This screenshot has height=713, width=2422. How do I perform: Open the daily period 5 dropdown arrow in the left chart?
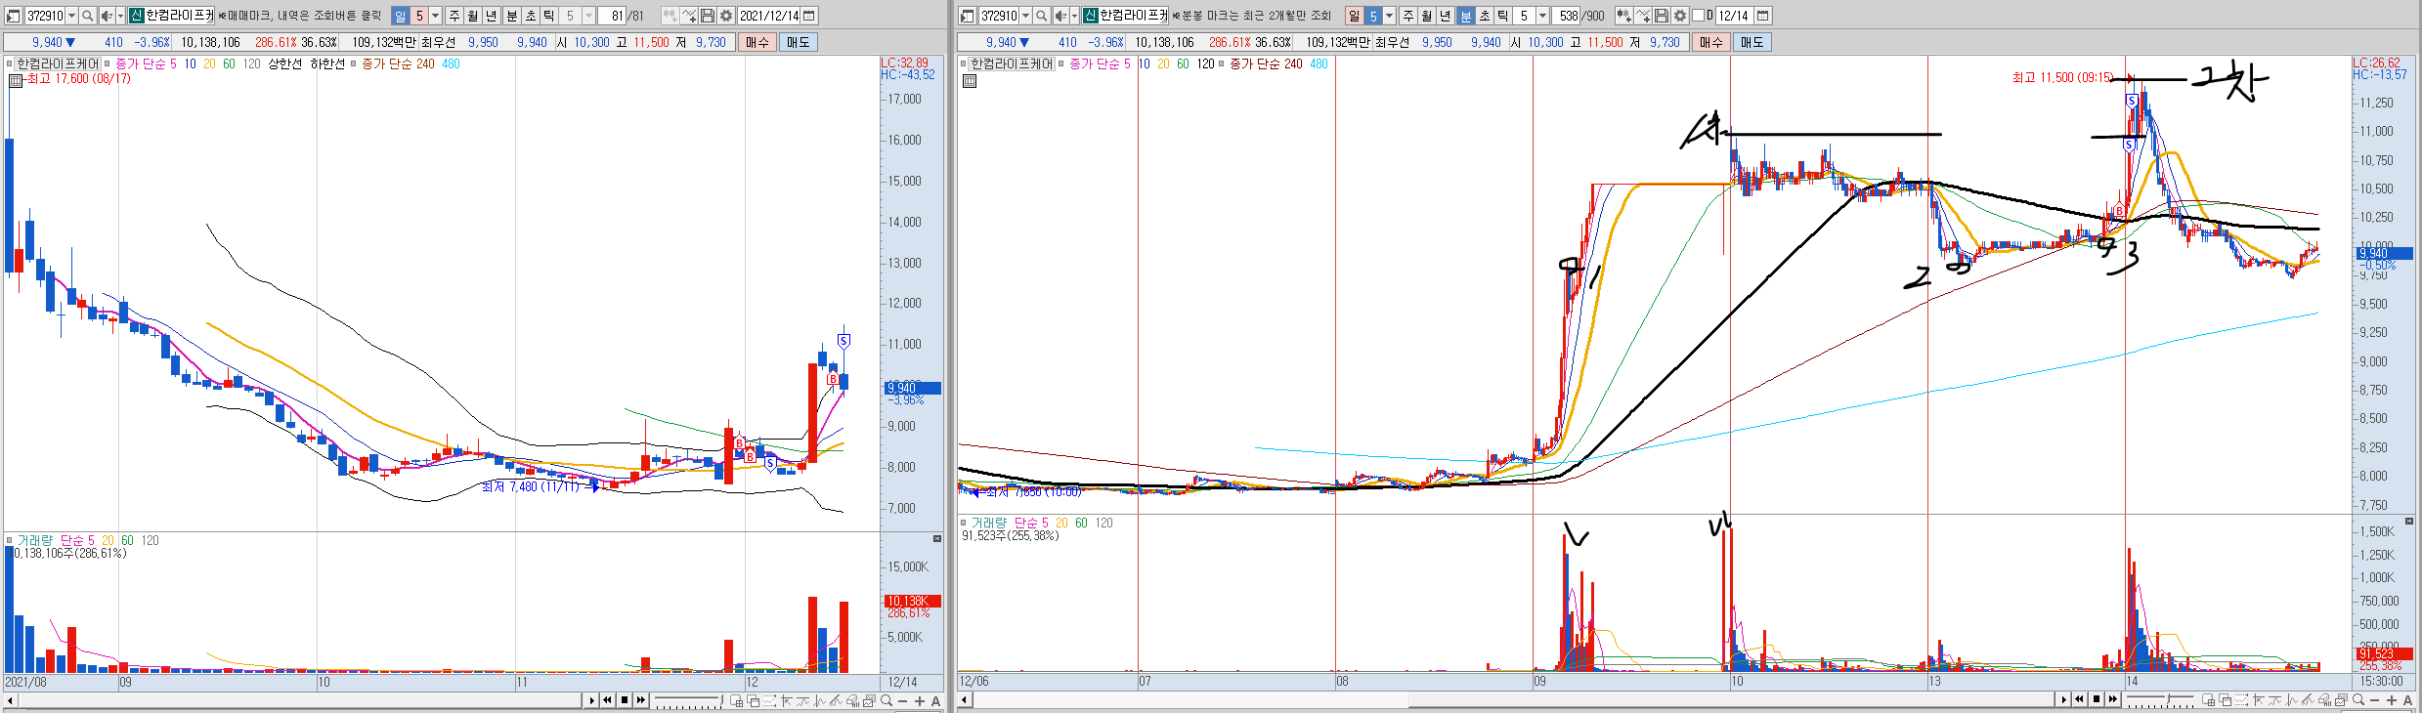[x=435, y=16]
